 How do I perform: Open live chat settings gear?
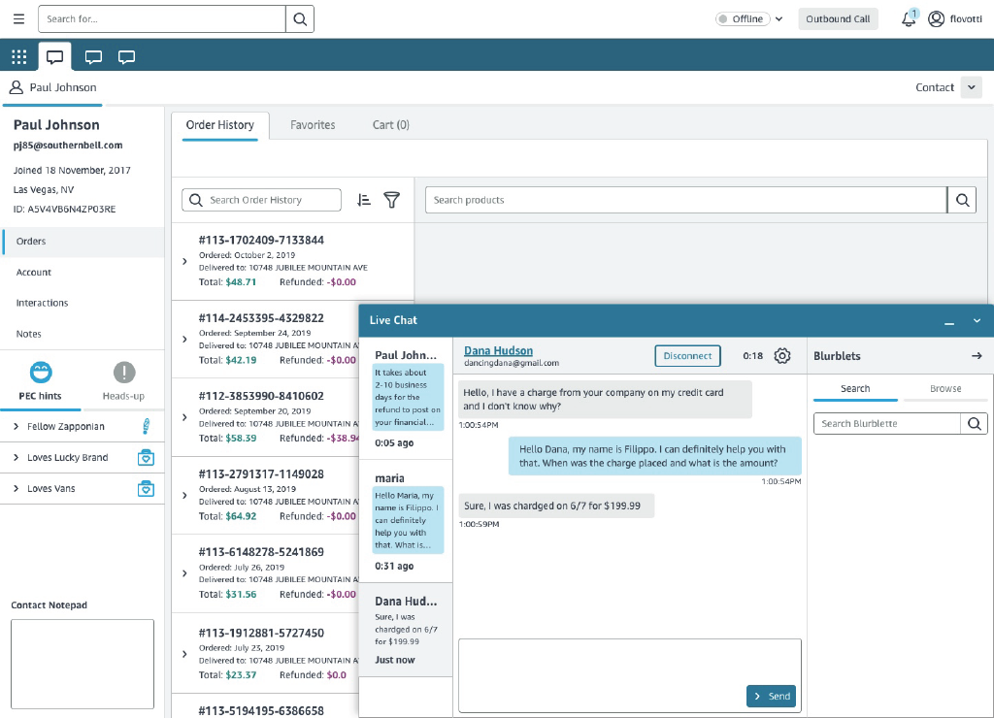[x=782, y=356]
